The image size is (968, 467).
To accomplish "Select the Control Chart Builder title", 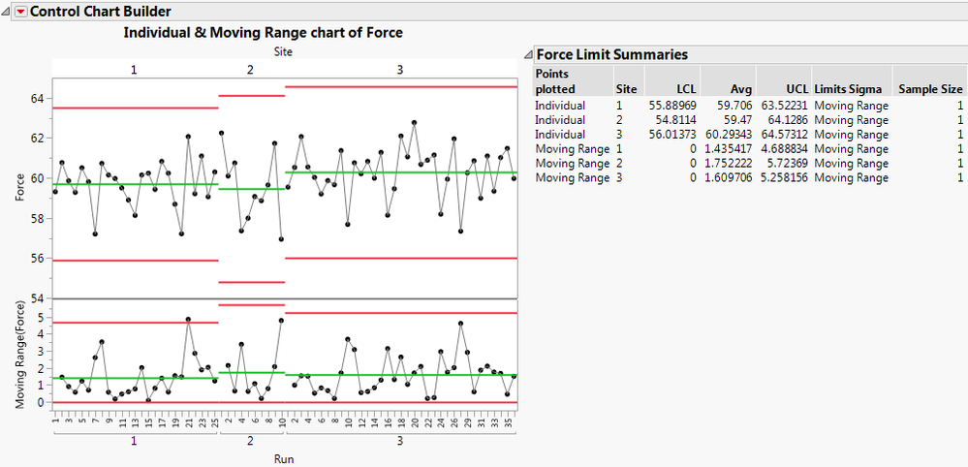I will click(x=101, y=11).
